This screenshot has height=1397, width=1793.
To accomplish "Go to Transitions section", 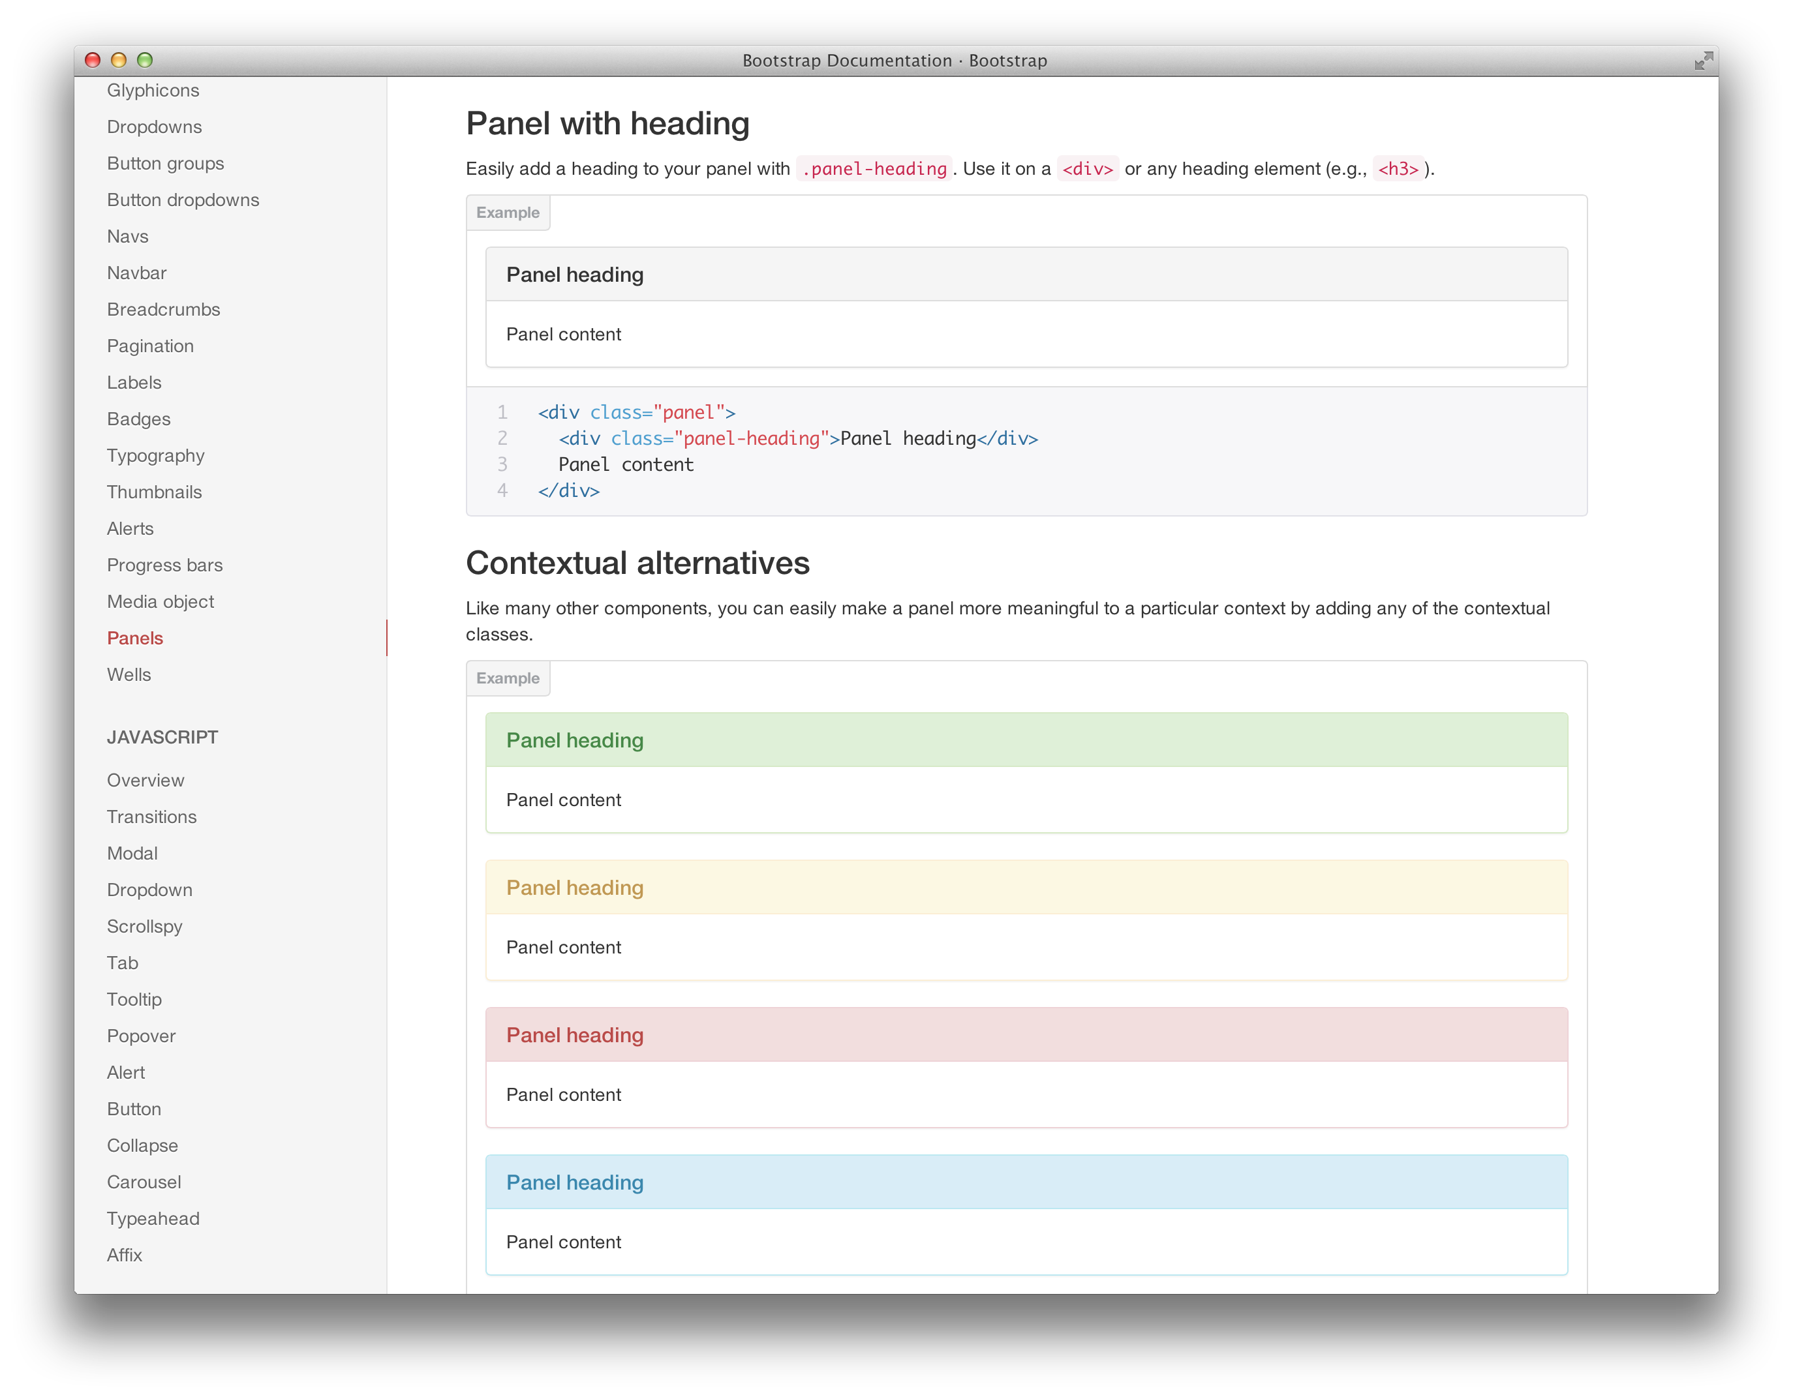I will click(x=152, y=817).
